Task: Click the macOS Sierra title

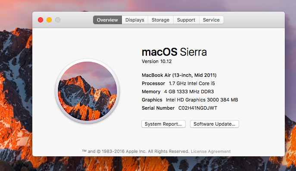Action: 174,52
